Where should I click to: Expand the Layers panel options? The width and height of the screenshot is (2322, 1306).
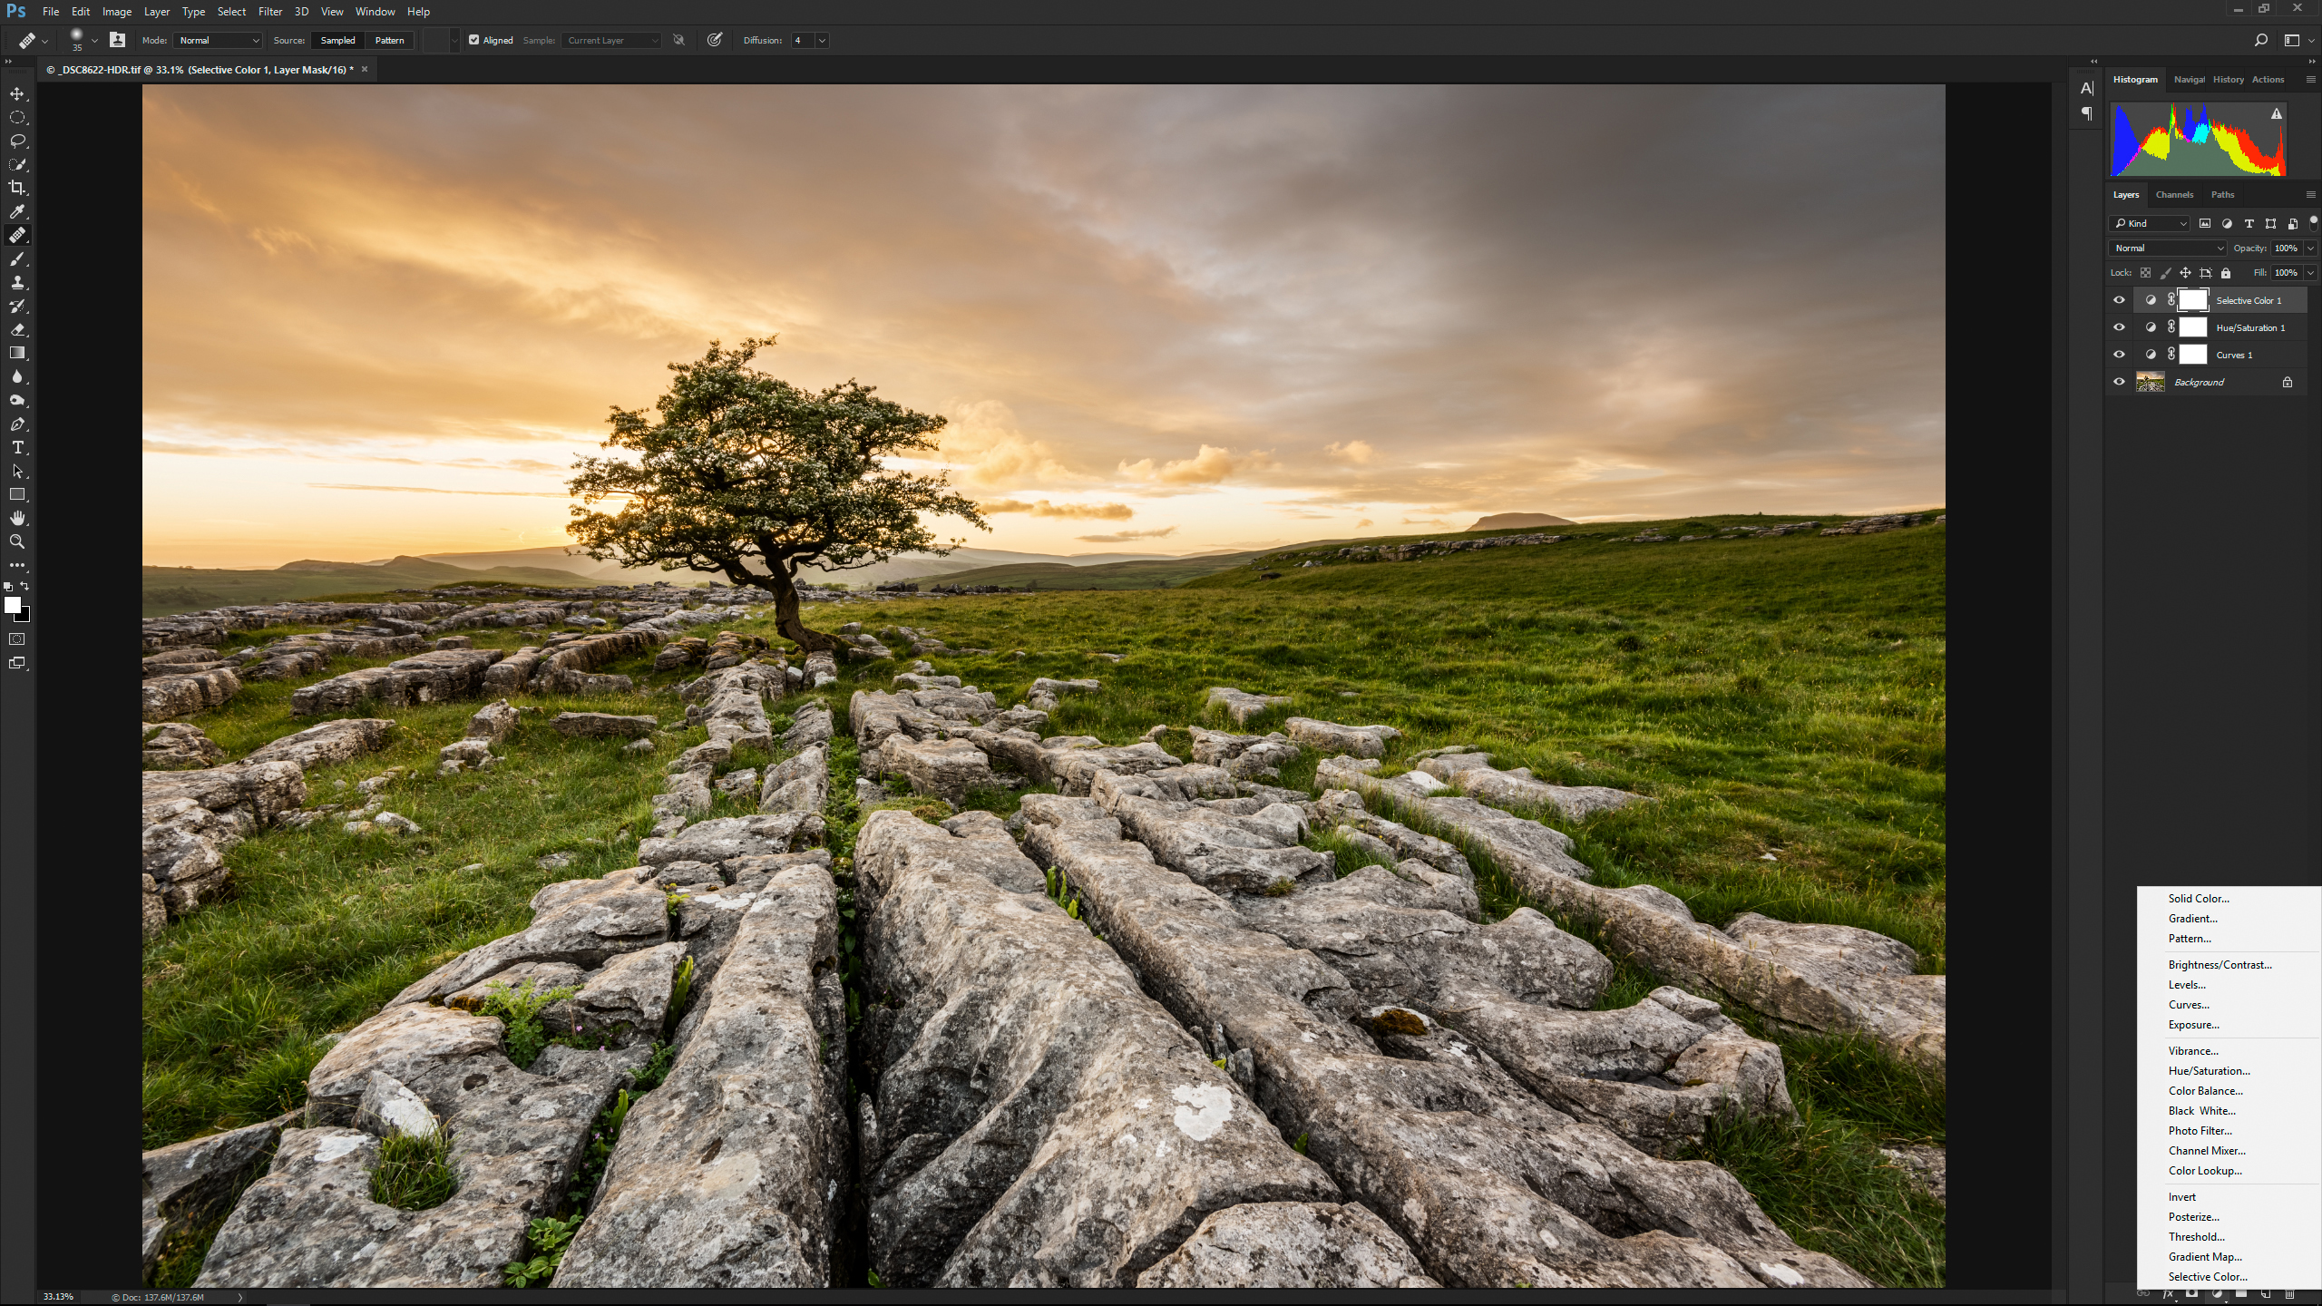pos(2309,195)
